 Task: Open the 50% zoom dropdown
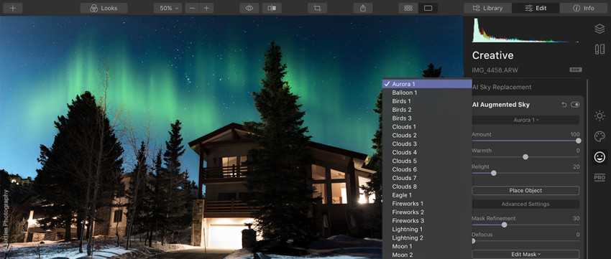click(x=167, y=8)
